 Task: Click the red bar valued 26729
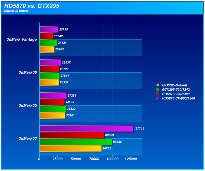click(x=49, y=69)
